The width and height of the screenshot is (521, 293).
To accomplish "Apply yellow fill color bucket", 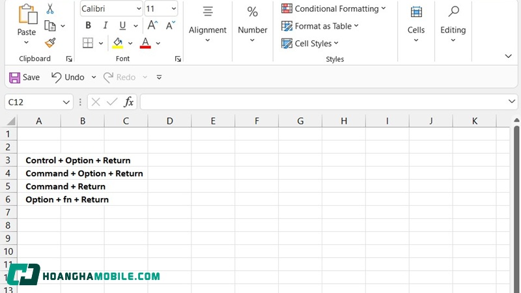I will click(118, 43).
